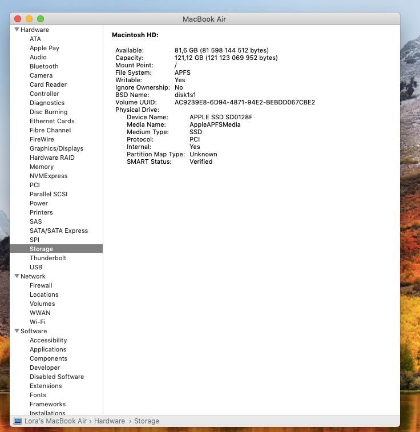This screenshot has height=432, width=420.
Task: Show Memory information
Action: pos(42,167)
